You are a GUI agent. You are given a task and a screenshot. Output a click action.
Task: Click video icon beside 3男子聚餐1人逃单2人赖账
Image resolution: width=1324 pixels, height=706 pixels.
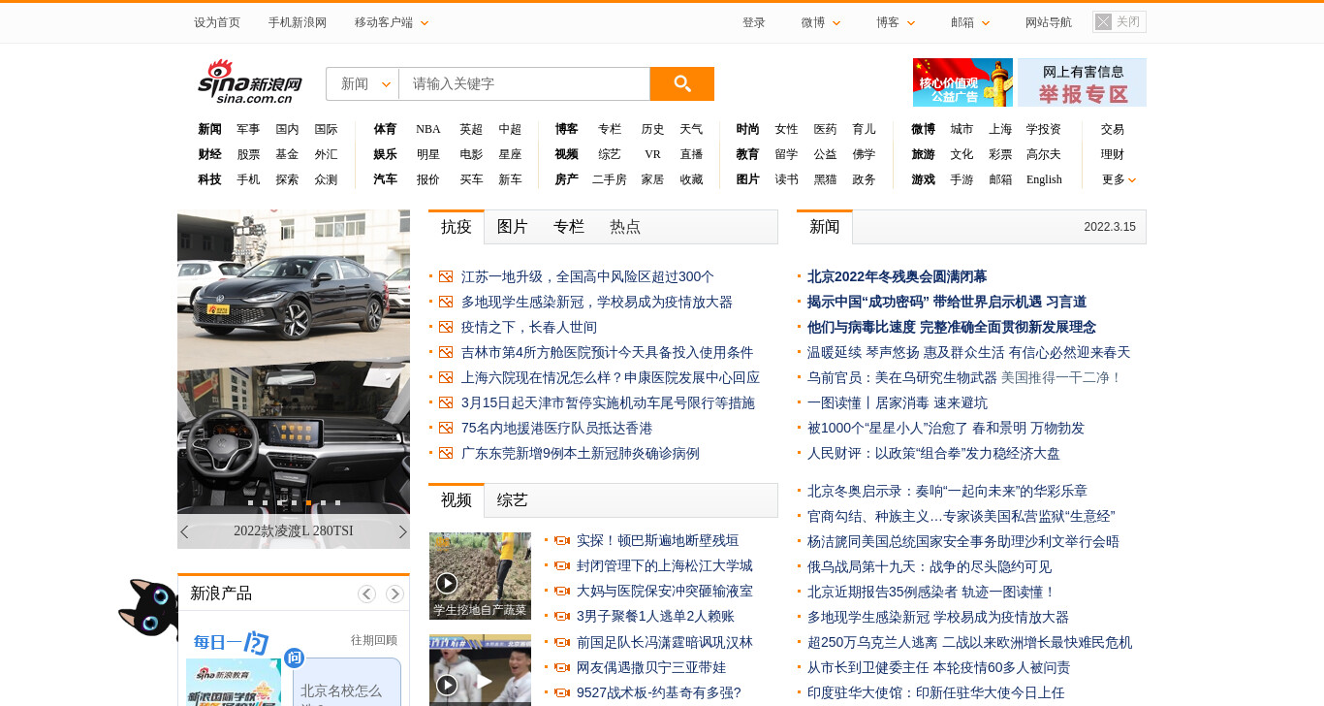pyautogui.click(x=561, y=617)
